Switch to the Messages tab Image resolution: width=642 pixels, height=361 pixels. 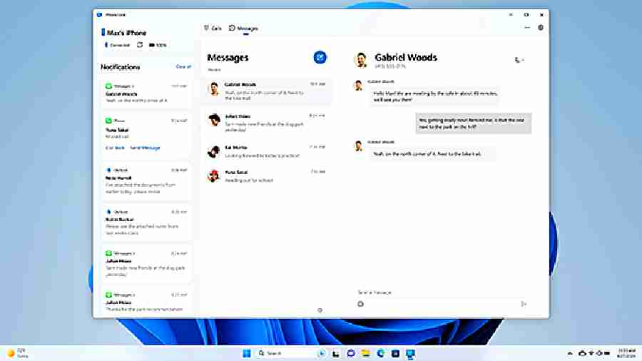(x=244, y=29)
